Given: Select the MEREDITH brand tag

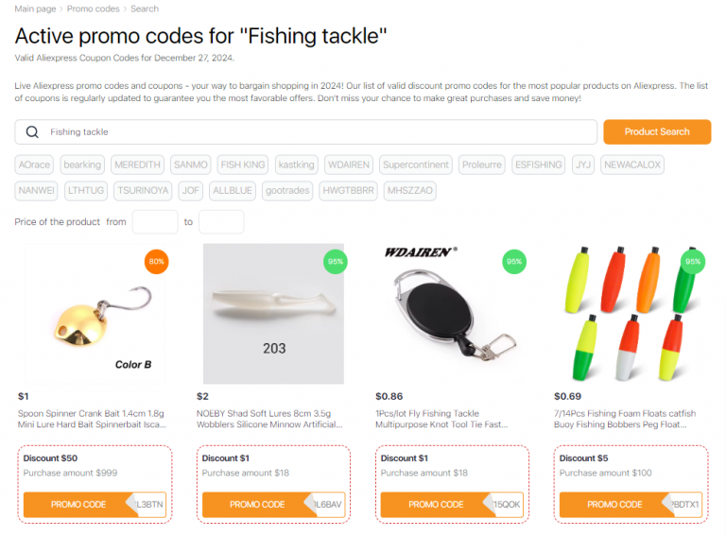Looking at the screenshot, I should pyautogui.click(x=137, y=164).
